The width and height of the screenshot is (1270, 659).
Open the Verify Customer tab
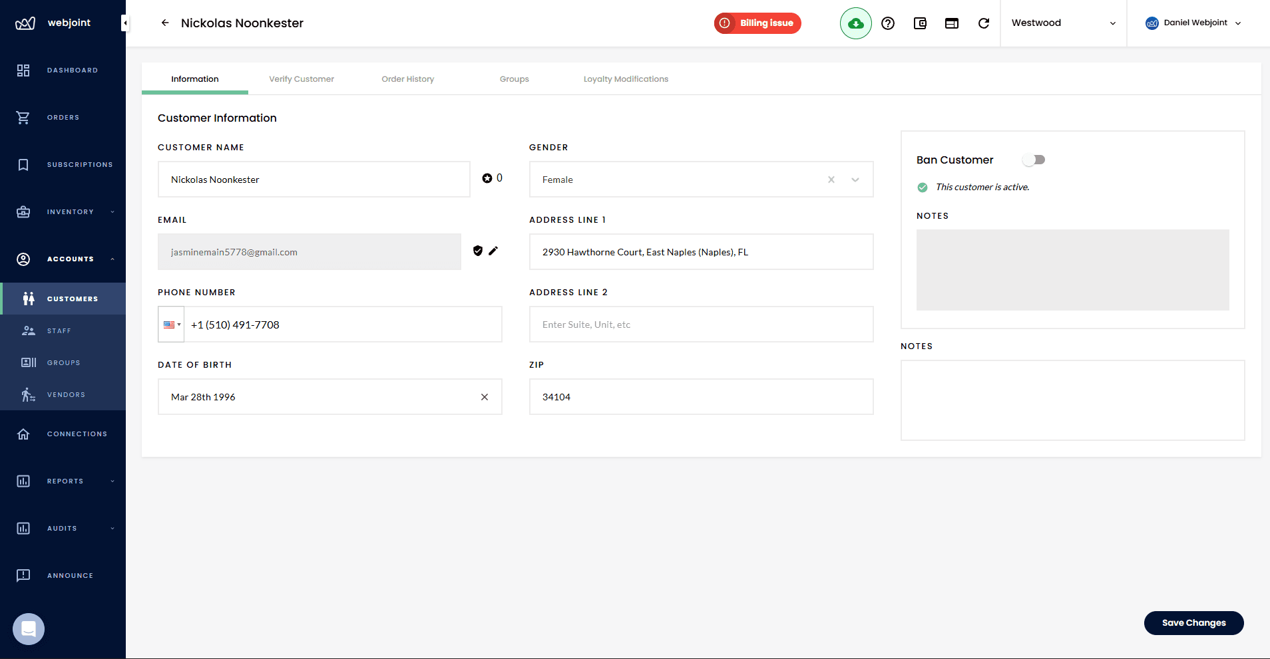[301, 78]
